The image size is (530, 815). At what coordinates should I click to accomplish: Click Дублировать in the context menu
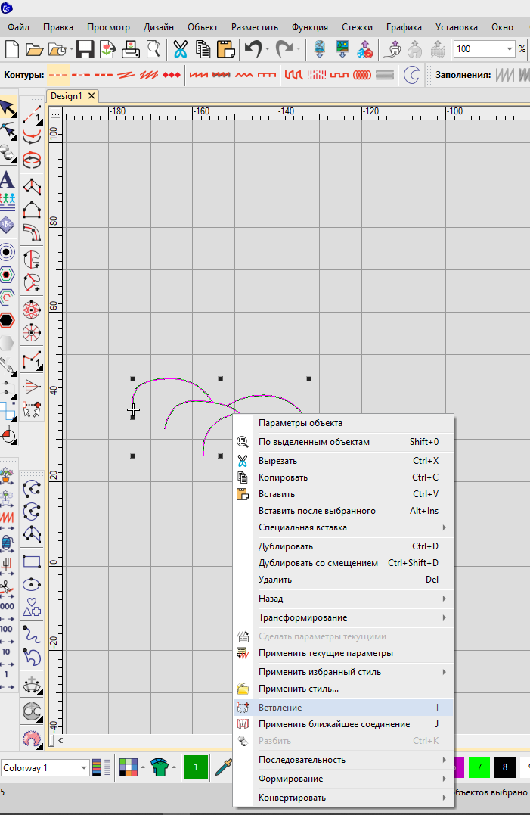point(285,546)
